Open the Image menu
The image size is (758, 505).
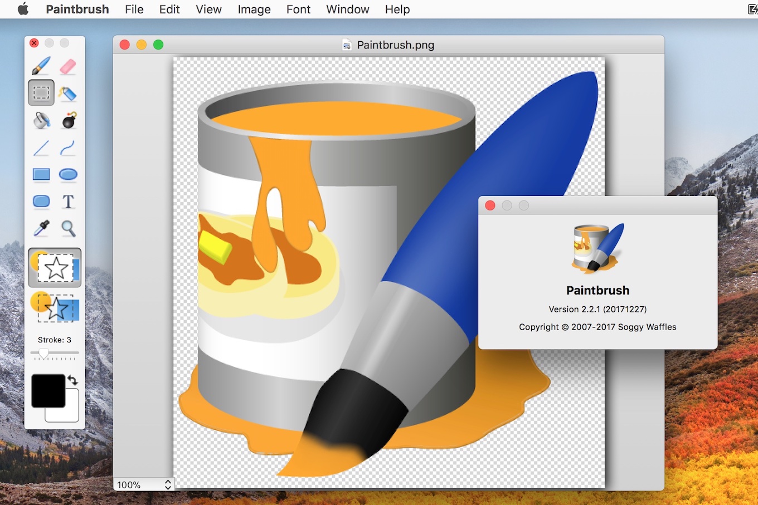254,9
